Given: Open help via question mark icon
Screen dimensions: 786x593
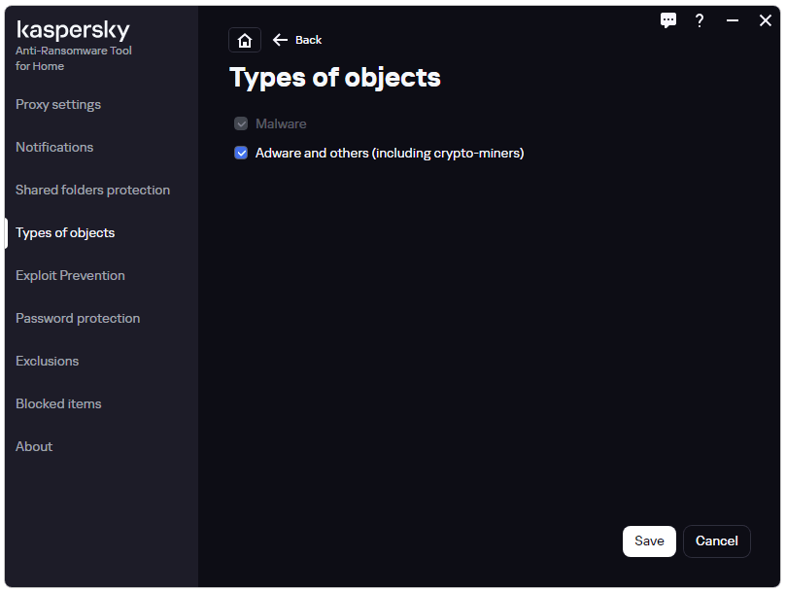Looking at the screenshot, I should [700, 20].
